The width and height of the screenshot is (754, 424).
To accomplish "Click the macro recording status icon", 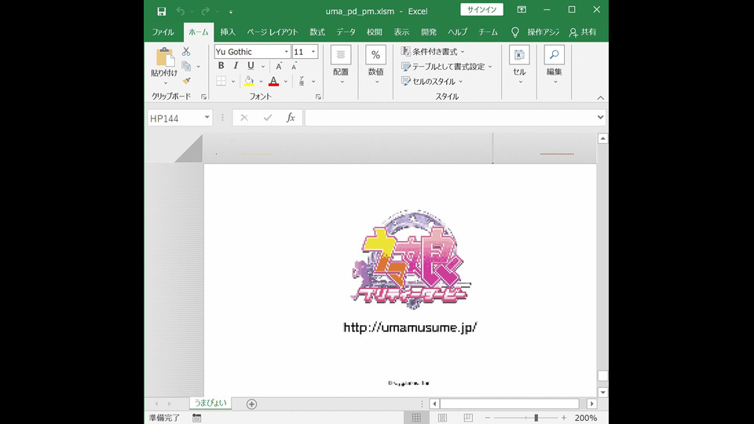I will pyautogui.click(x=196, y=418).
